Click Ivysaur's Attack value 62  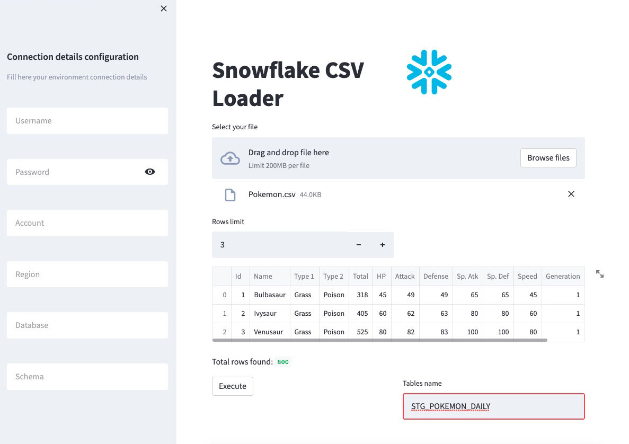tap(405, 313)
